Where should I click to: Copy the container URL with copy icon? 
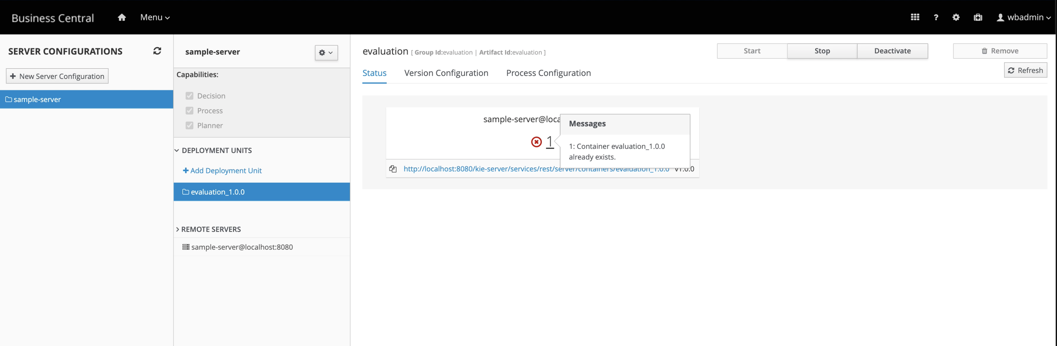click(x=393, y=169)
